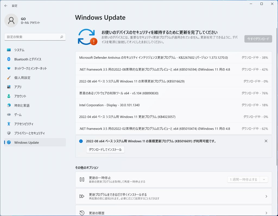The height and width of the screenshot is (216, 278).
Task: Click the large update warning status icon
Action: click(88, 37)
